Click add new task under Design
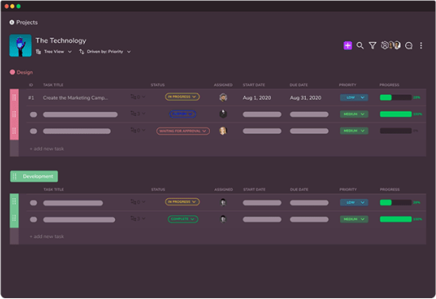 (47, 149)
